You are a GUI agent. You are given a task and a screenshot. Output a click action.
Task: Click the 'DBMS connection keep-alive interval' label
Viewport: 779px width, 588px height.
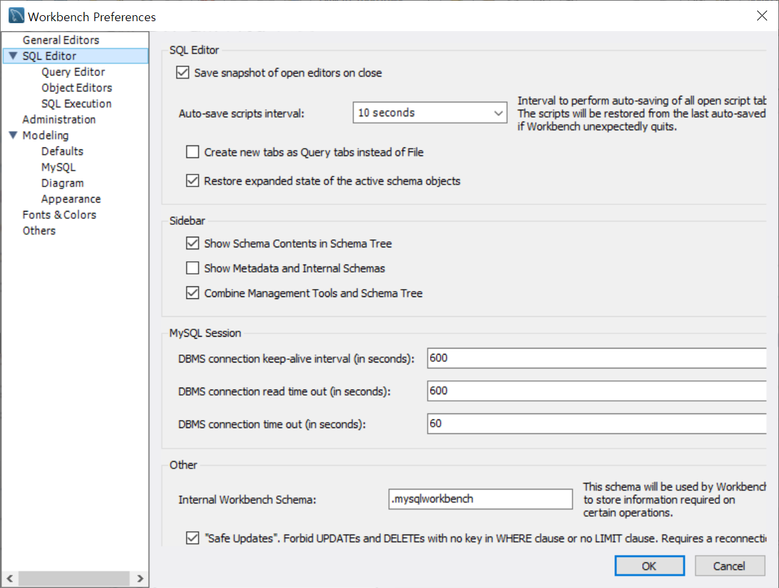(x=296, y=358)
